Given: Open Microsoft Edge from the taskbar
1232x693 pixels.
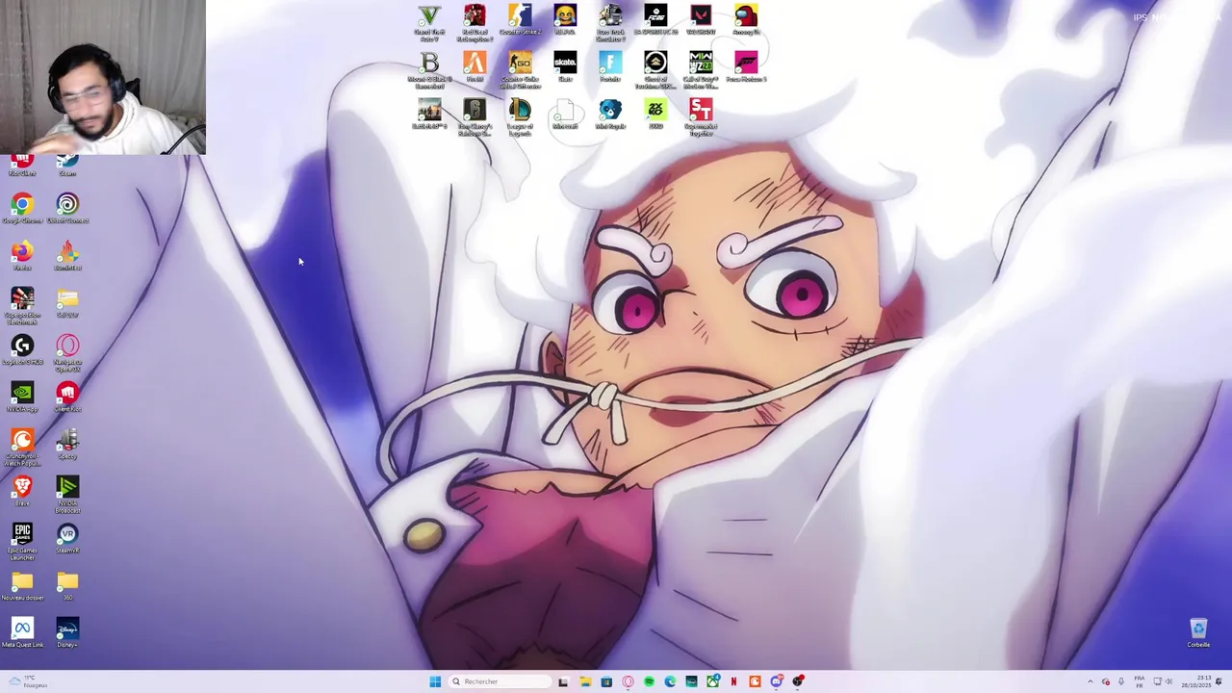Looking at the screenshot, I should point(670,681).
